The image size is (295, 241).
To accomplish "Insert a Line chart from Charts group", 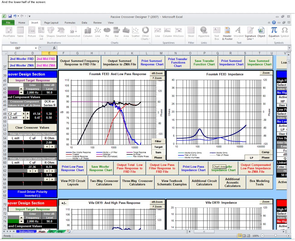I will (98, 33).
